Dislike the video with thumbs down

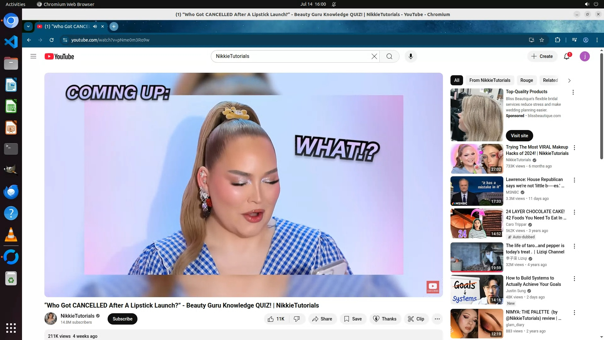(297, 319)
